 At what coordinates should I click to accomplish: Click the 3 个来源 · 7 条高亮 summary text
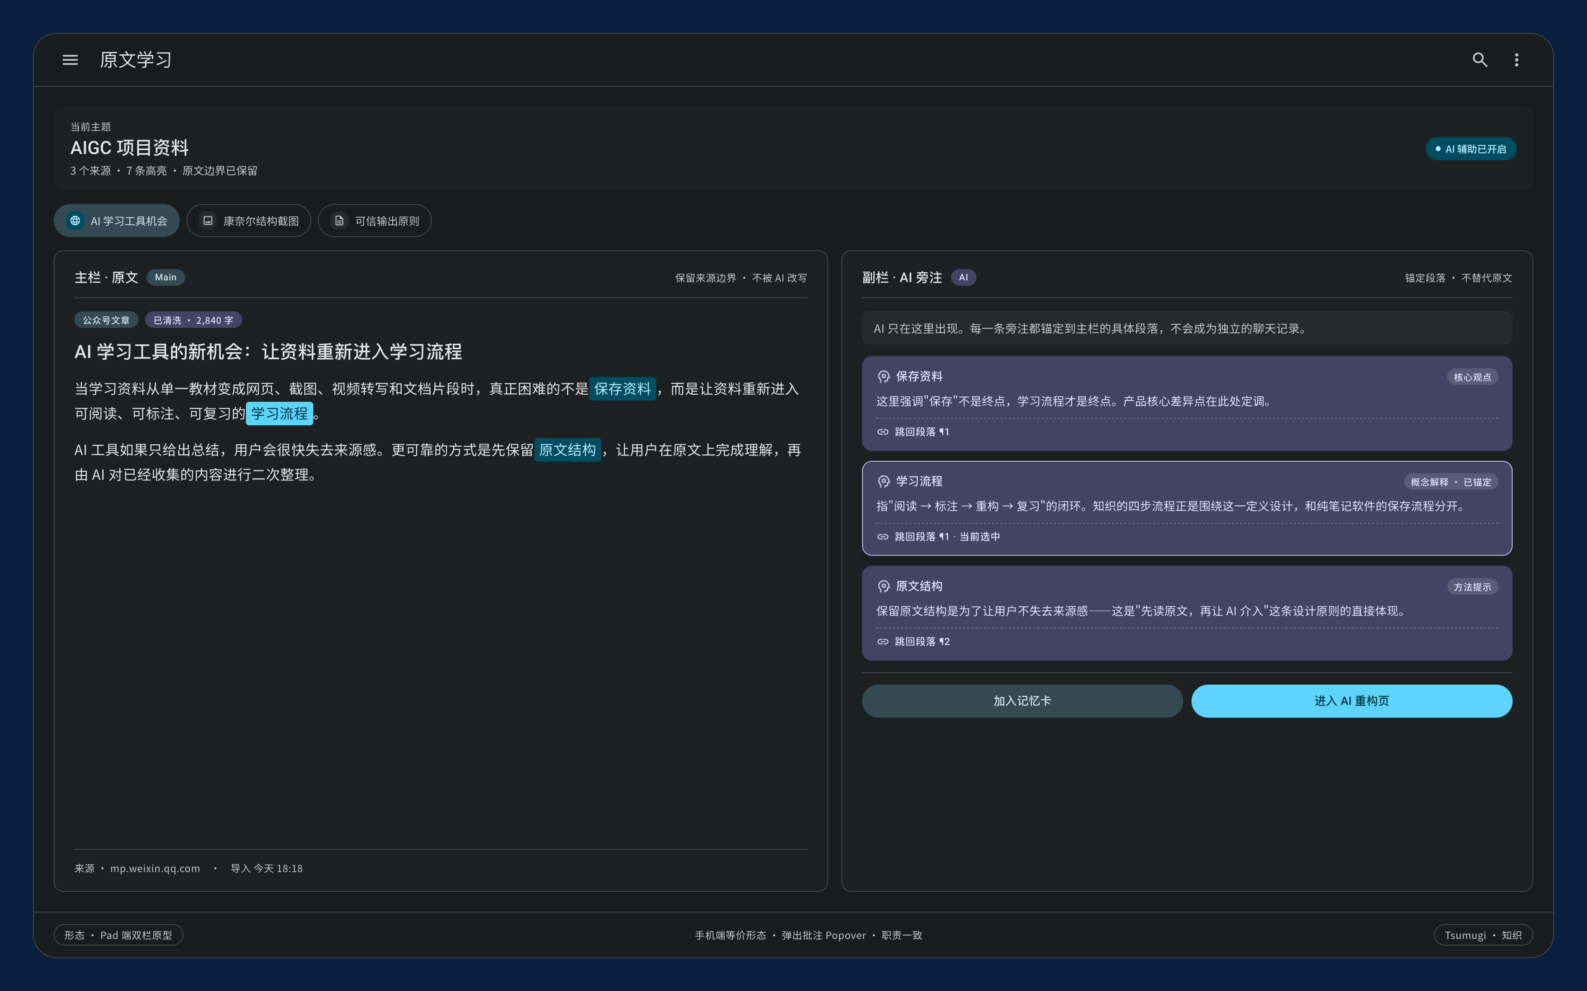pyautogui.click(x=164, y=171)
